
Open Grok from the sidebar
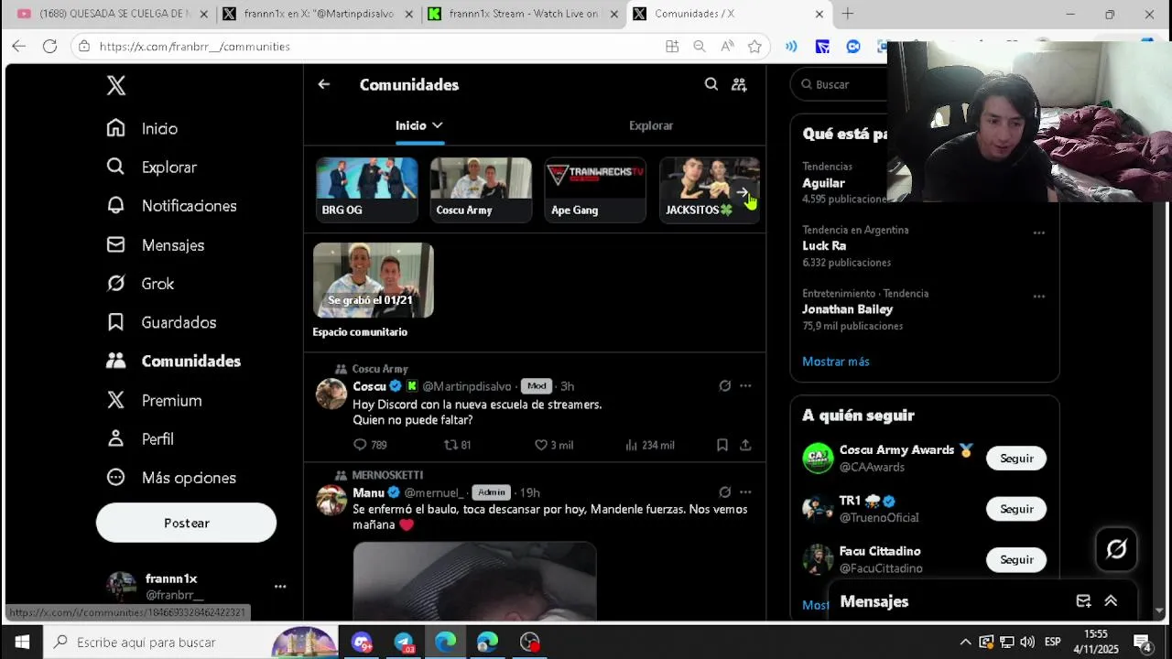(x=140, y=284)
